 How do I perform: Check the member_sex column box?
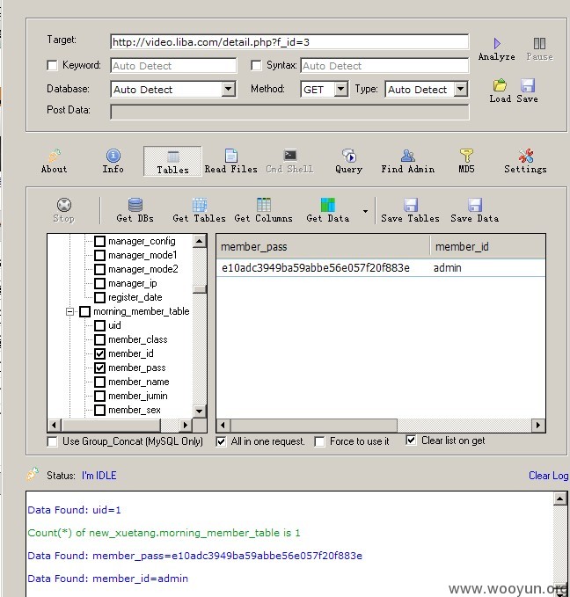(x=99, y=410)
